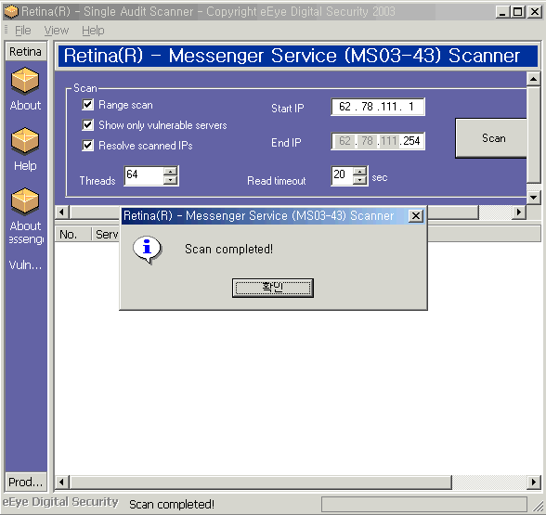Increase the Read timeout with up arrow
The width and height of the screenshot is (546, 515).
[359, 171]
